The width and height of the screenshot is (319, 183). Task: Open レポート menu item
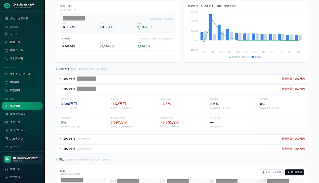tap(22, 147)
